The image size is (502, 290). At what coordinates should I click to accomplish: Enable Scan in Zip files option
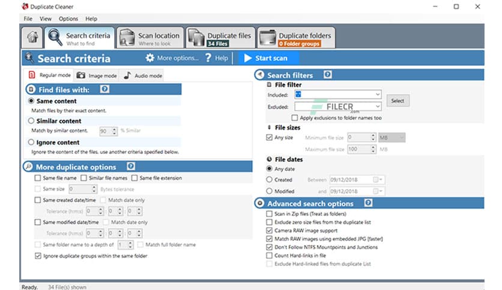click(269, 214)
